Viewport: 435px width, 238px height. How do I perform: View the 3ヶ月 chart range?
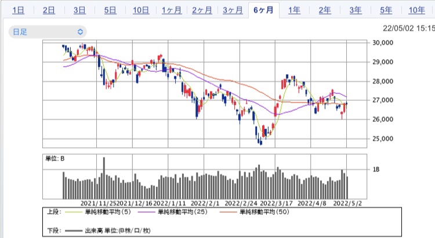click(x=233, y=10)
